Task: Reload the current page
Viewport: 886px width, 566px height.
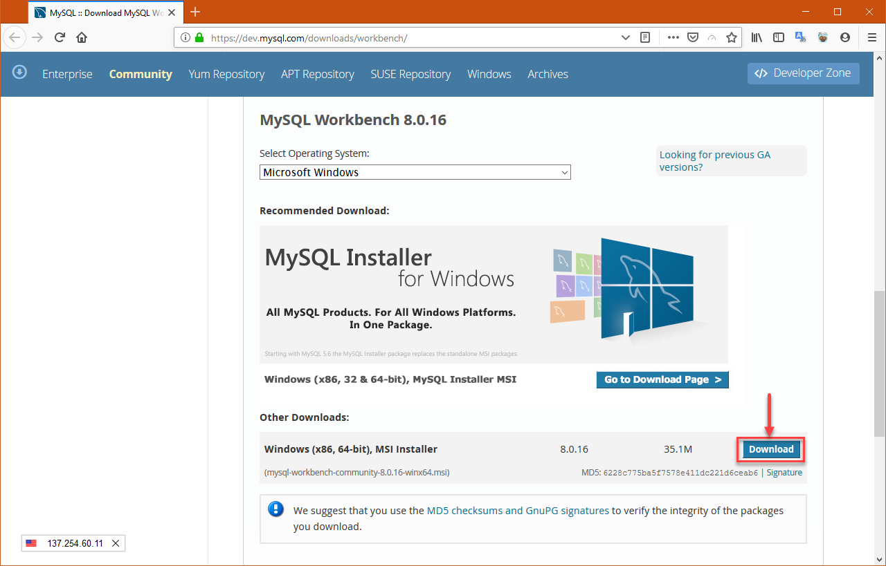Action: 60,37
